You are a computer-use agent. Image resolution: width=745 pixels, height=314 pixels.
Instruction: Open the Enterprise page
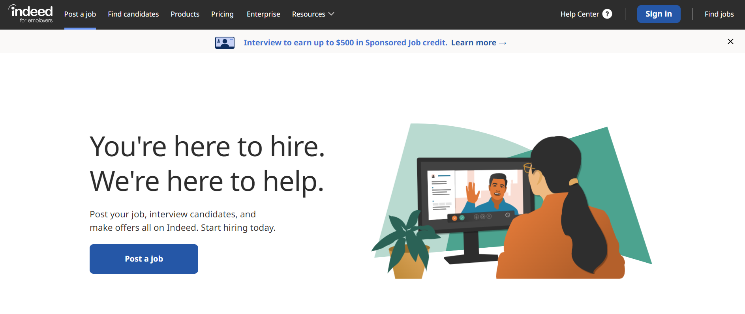(x=263, y=14)
